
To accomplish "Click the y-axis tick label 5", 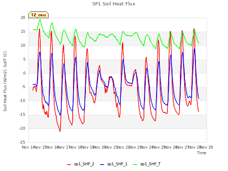I will [x=24, y=59].
